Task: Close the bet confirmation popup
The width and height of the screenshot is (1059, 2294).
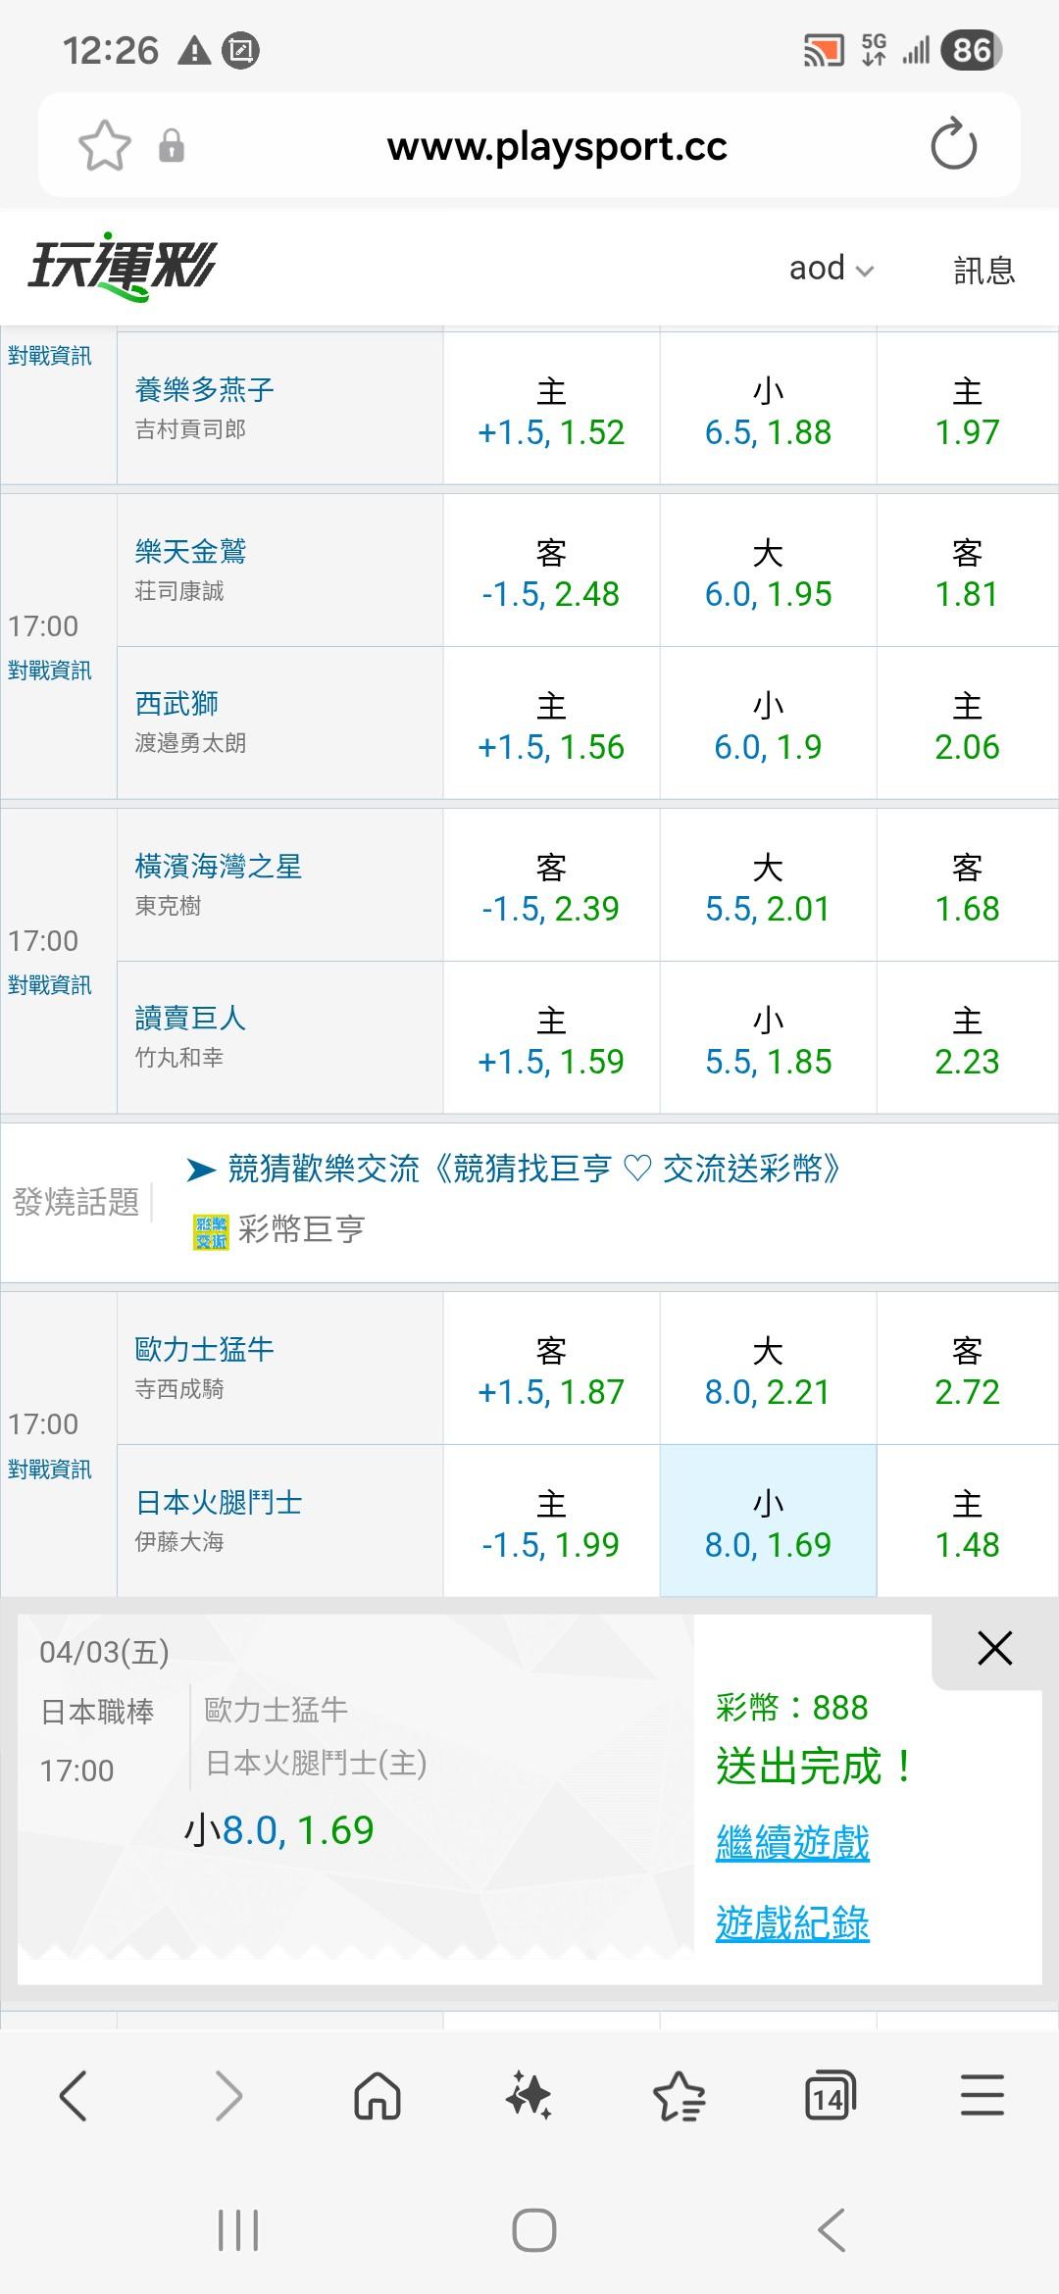Action: 994,1648
